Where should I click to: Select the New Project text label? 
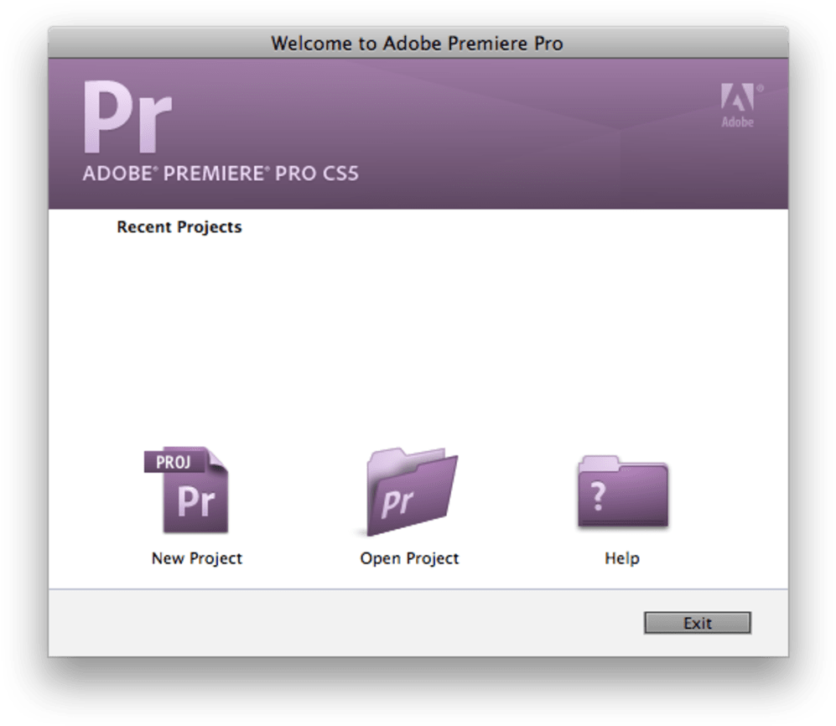coord(196,558)
